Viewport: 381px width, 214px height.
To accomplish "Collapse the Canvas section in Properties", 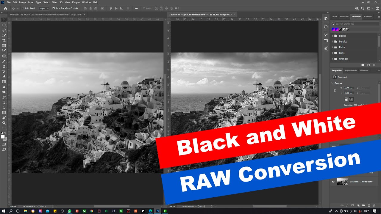I will (x=332, y=83).
